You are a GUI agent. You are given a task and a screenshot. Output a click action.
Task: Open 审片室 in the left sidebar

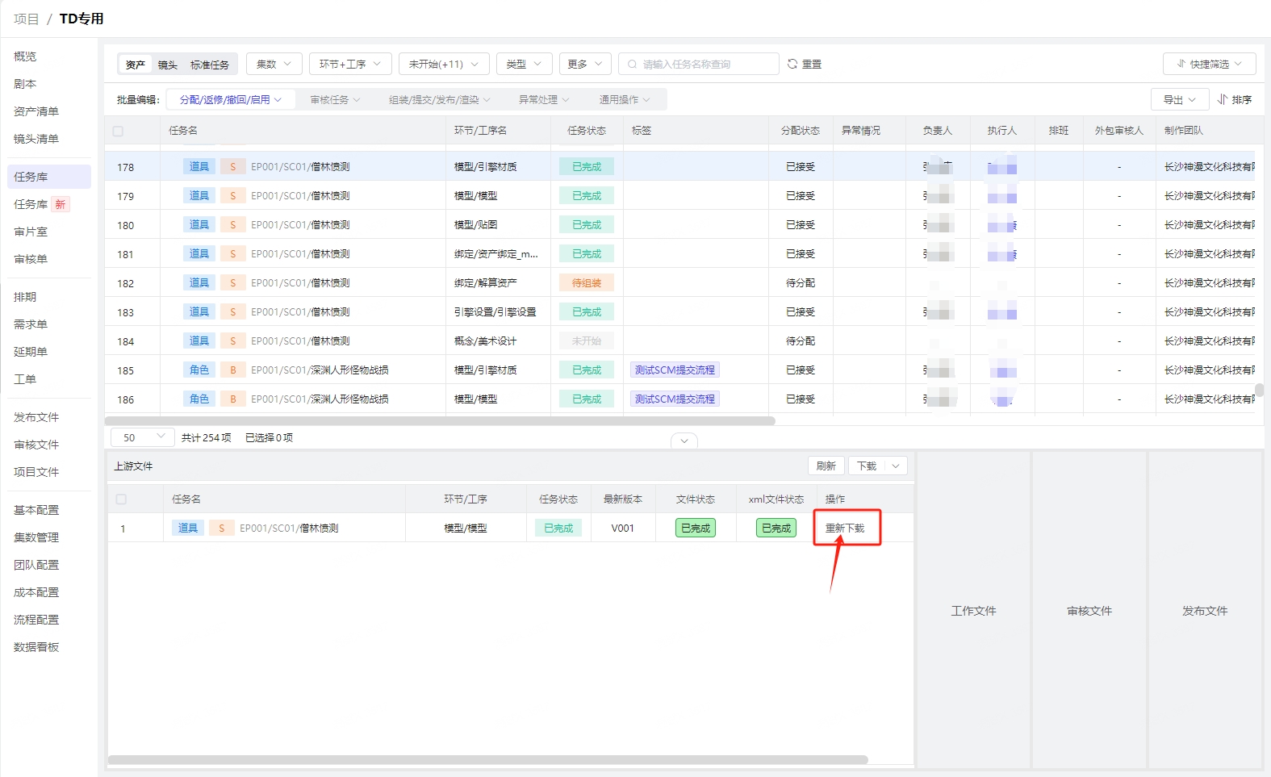pyautogui.click(x=31, y=232)
